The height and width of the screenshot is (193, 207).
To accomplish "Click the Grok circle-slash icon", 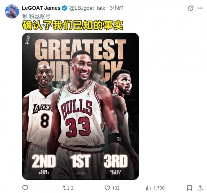I will pyautogui.click(x=191, y=8).
